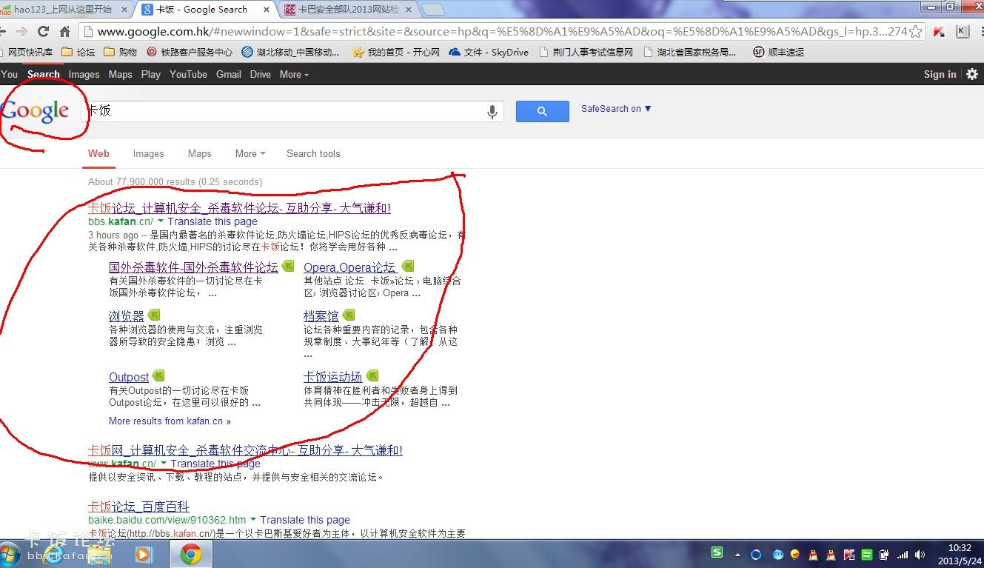
Task: Click the green transfer arrows tray icon
Action: tap(867, 554)
